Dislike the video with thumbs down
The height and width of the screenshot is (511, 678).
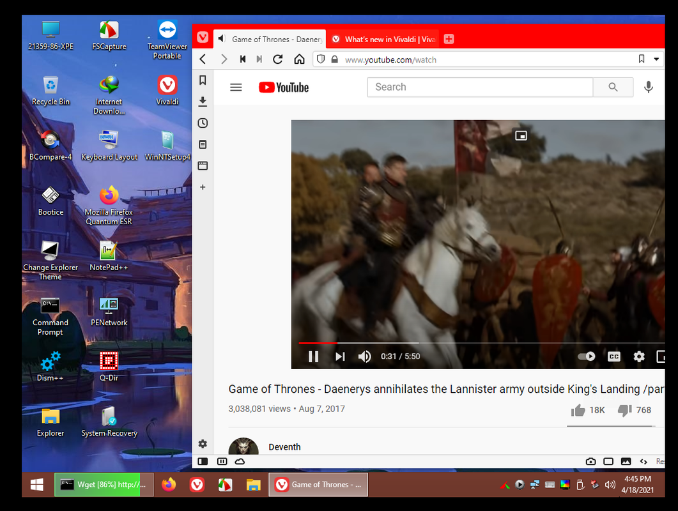click(x=624, y=410)
